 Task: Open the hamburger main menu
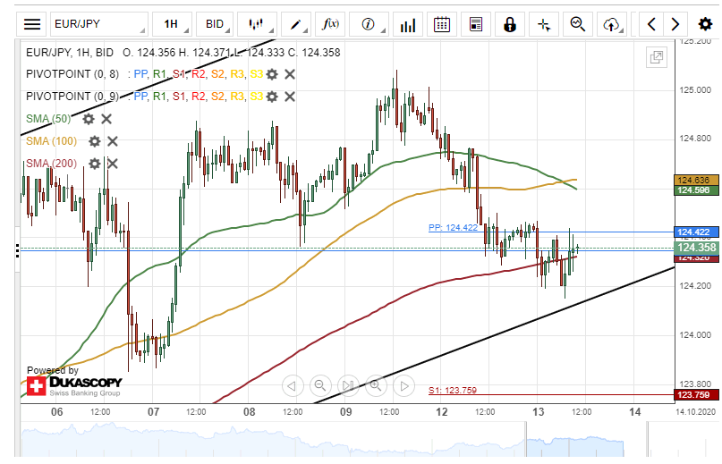(32, 24)
